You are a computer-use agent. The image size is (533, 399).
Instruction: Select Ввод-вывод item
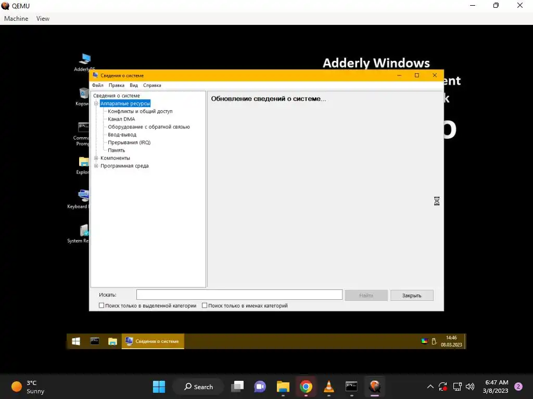click(122, 135)
